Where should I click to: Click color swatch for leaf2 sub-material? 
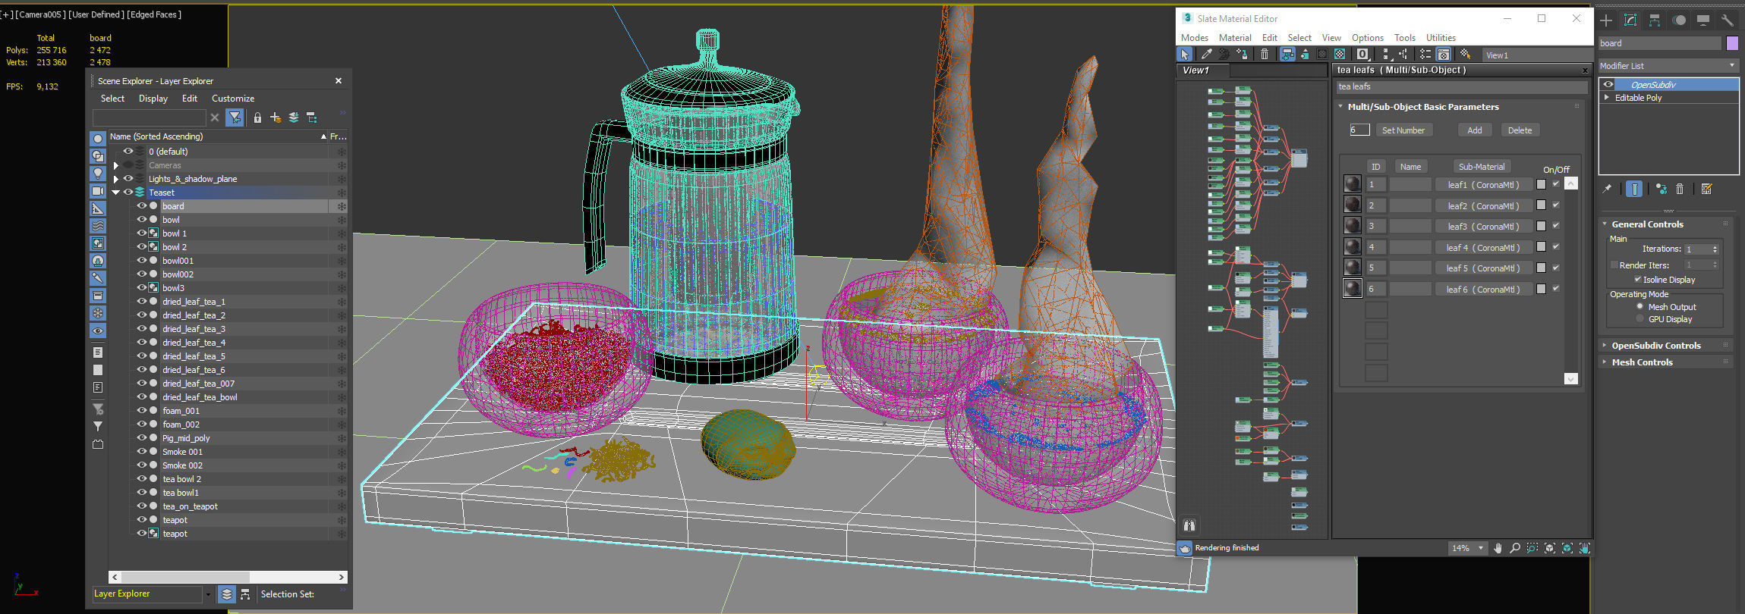(x=1541, y=205)
